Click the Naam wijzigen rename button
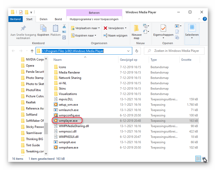This screenshot has width=216, height=170. tap(115, 35)
